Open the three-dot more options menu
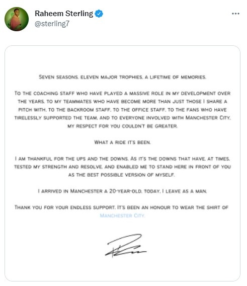The image size is (247, 286). (x=235, y=14)
